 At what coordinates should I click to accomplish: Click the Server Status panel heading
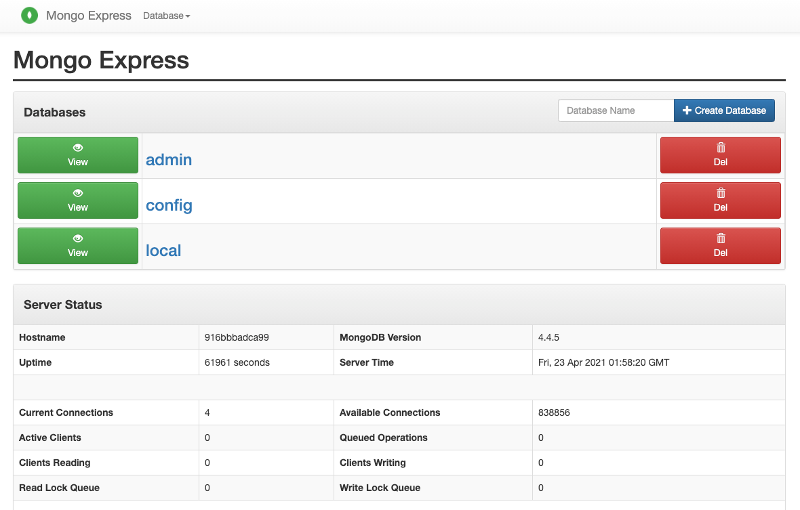63,305
